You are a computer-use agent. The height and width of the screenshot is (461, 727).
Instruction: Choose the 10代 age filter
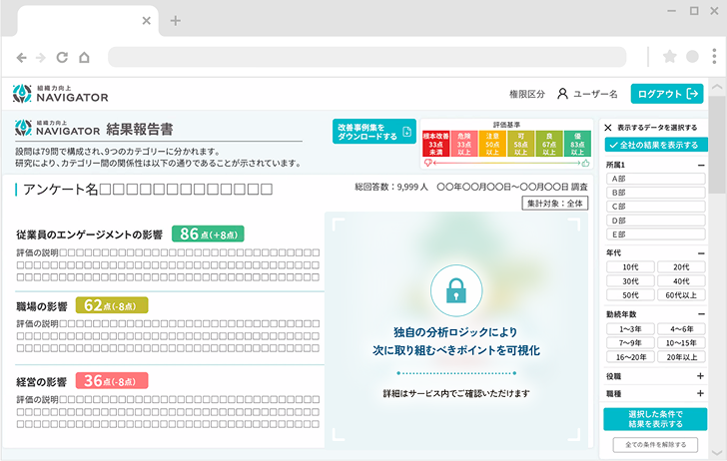pyautogui.click(x=630, y=266)
